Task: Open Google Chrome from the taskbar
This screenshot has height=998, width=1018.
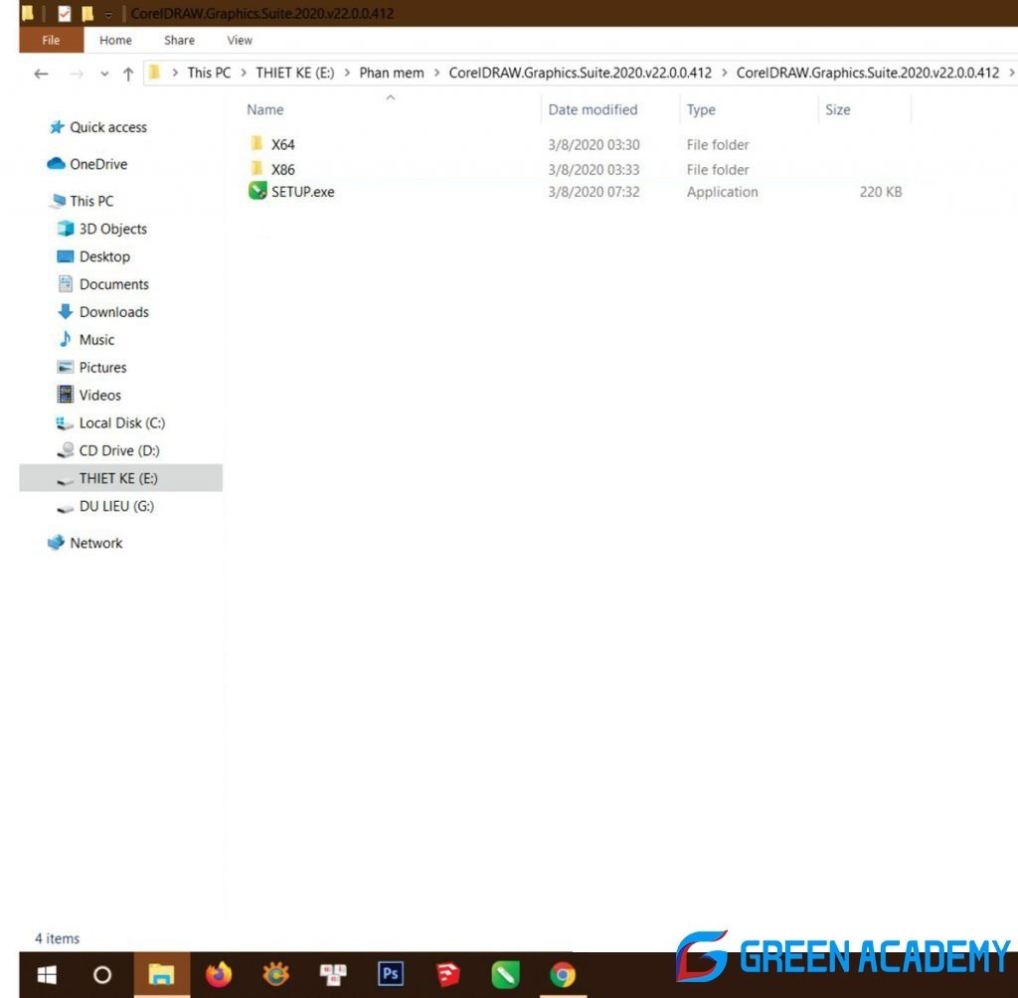Action: click(x=563, y=975)
